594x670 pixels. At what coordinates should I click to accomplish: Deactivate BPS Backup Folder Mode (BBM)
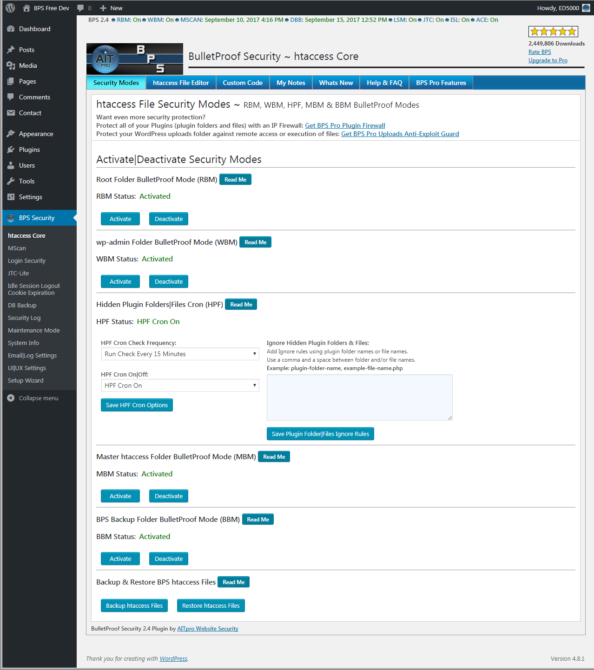[169, 559]
